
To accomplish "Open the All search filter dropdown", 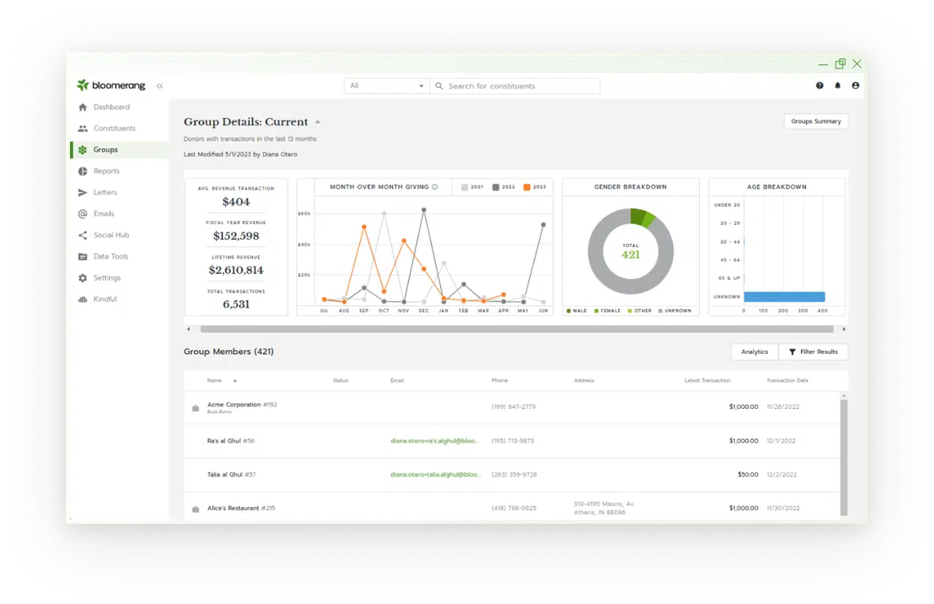I will coord(387,86).
